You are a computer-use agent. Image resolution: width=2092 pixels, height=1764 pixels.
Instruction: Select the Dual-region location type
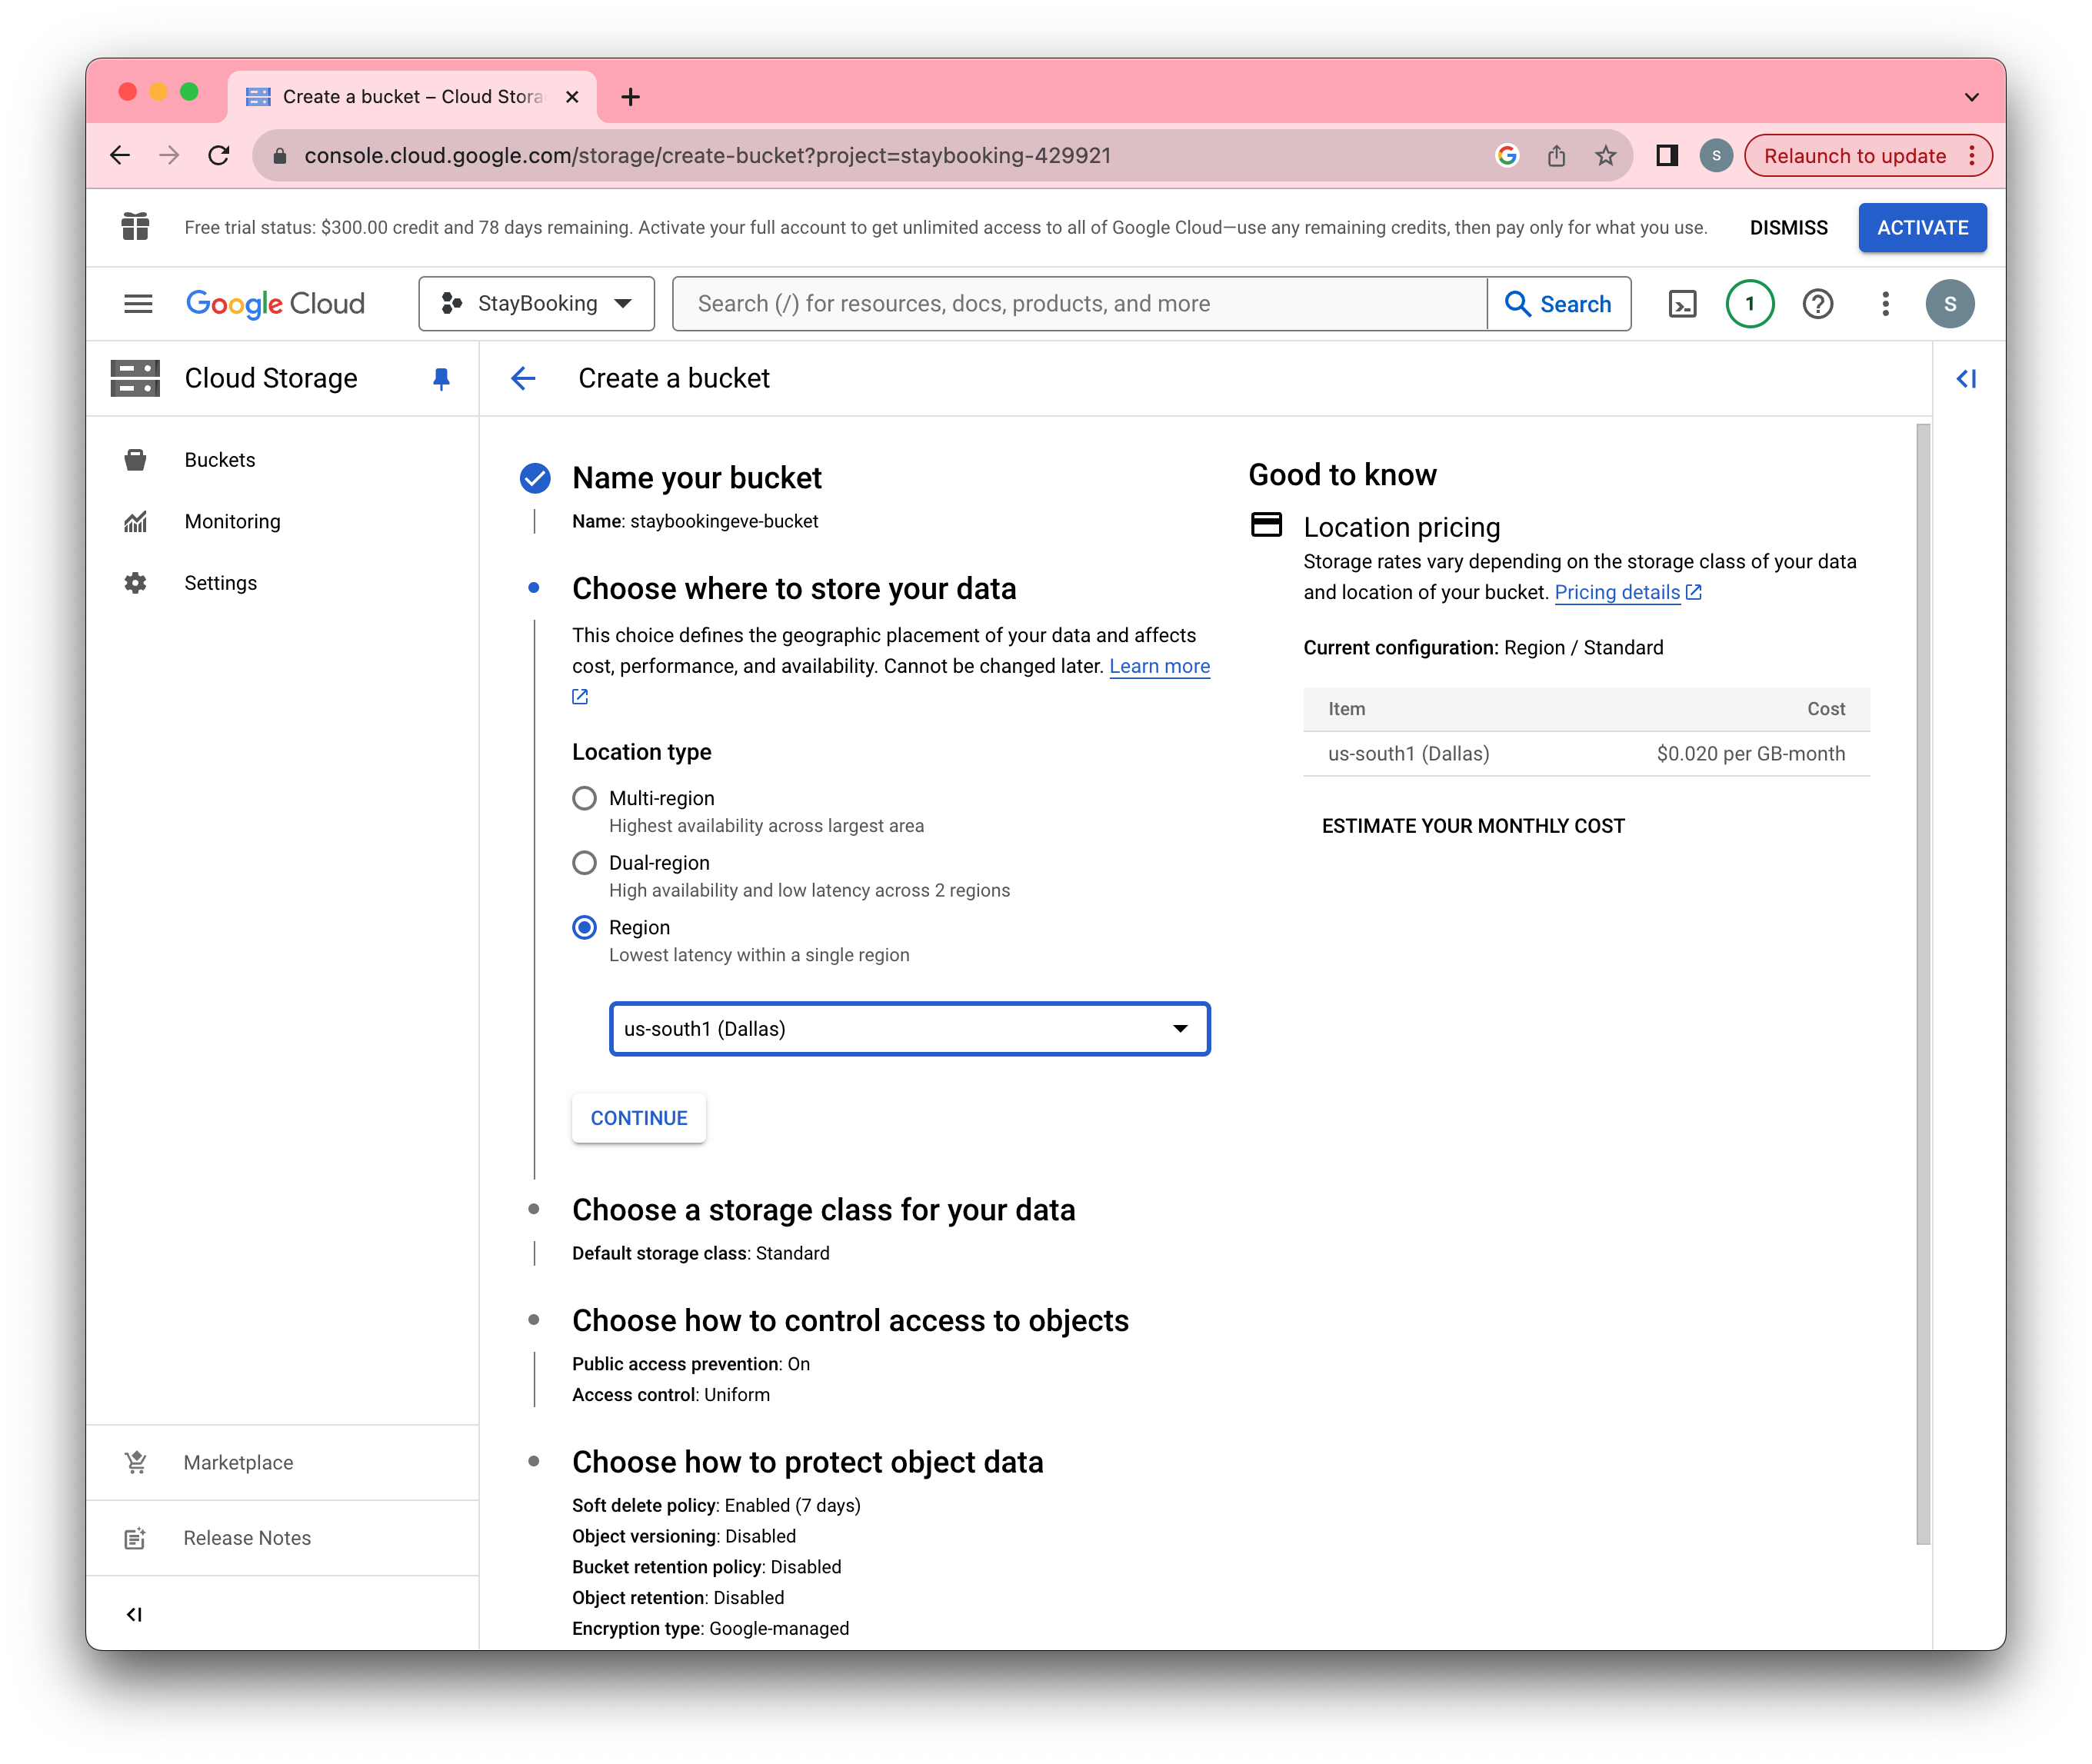[584, 862]
